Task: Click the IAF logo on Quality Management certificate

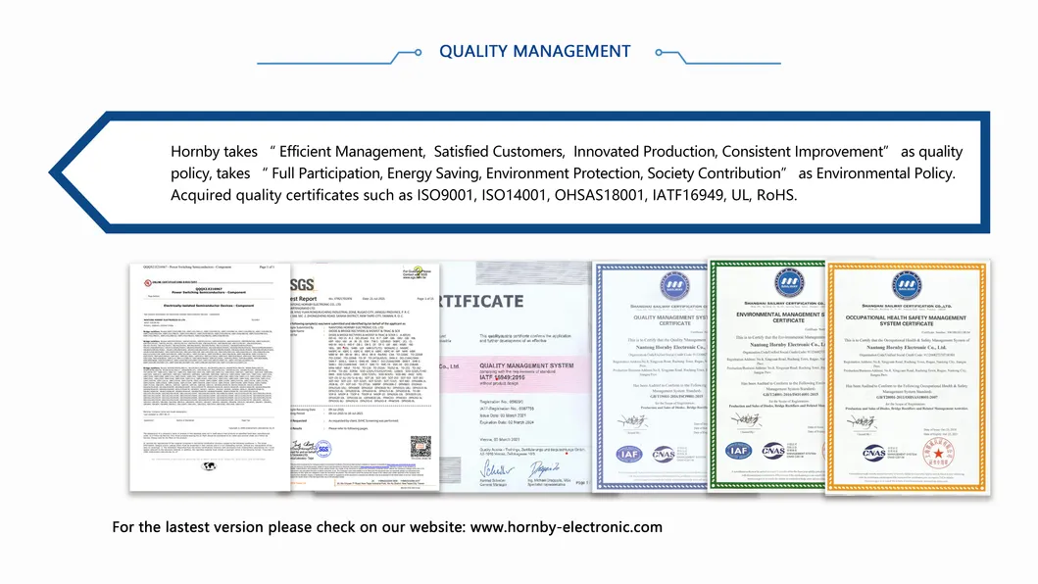Action: (628, 453)
